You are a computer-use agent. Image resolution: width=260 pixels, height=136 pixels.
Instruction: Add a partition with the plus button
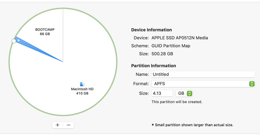click(58, 125)
